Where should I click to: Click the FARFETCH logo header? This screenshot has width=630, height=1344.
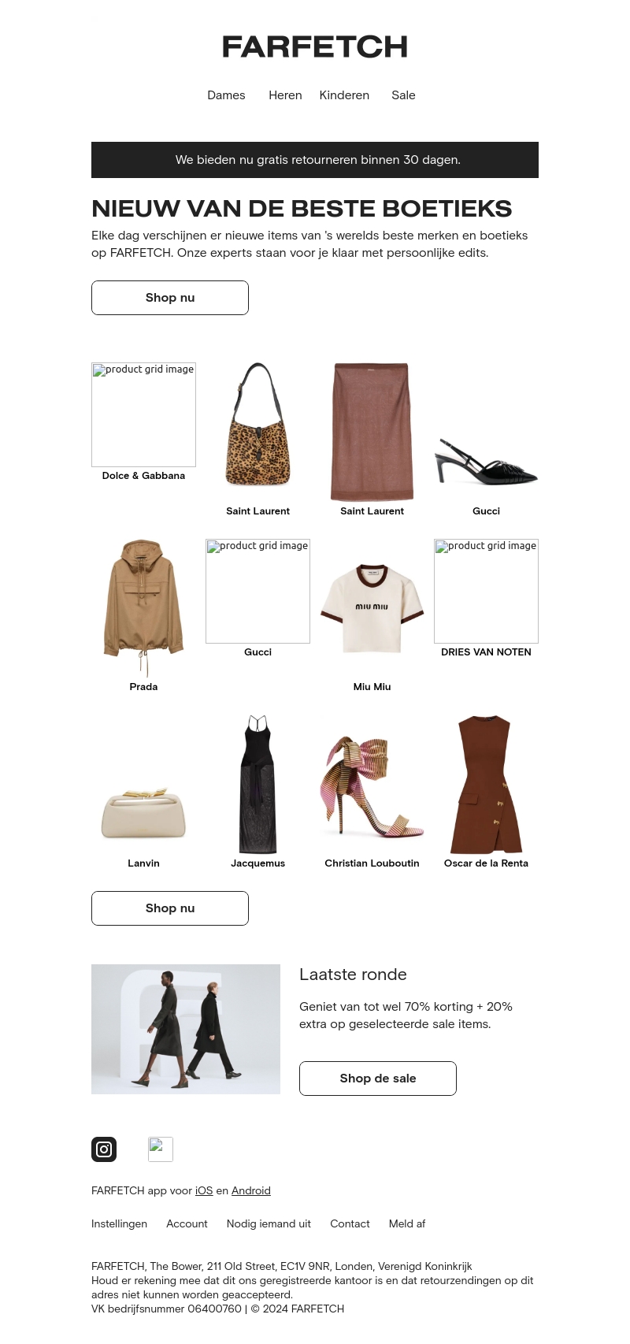coord(315,47)
